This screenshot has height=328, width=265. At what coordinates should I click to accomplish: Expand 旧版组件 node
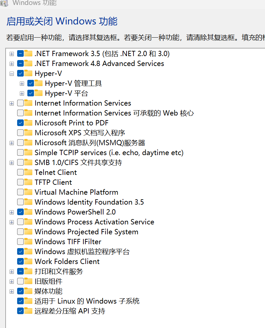(x=12, y=281)
